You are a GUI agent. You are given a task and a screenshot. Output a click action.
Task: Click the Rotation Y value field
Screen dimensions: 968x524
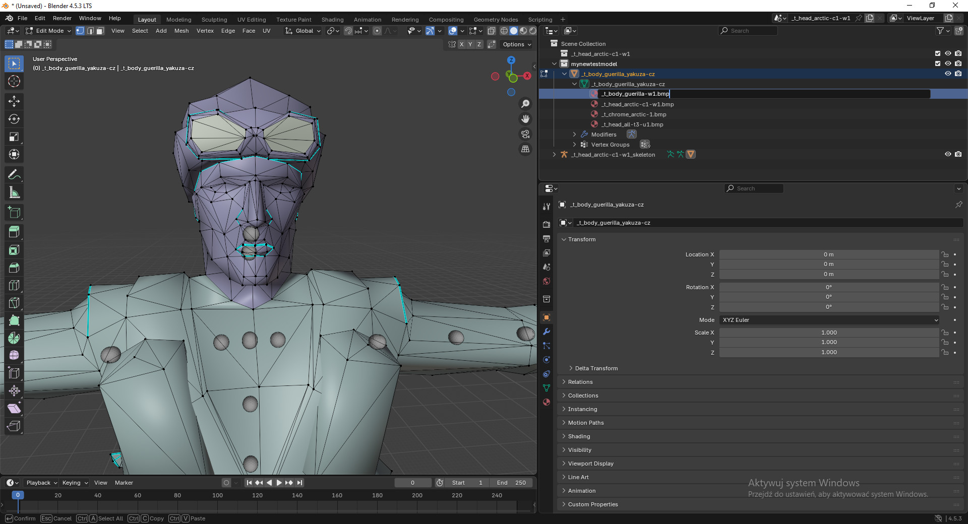coord(828,297)
